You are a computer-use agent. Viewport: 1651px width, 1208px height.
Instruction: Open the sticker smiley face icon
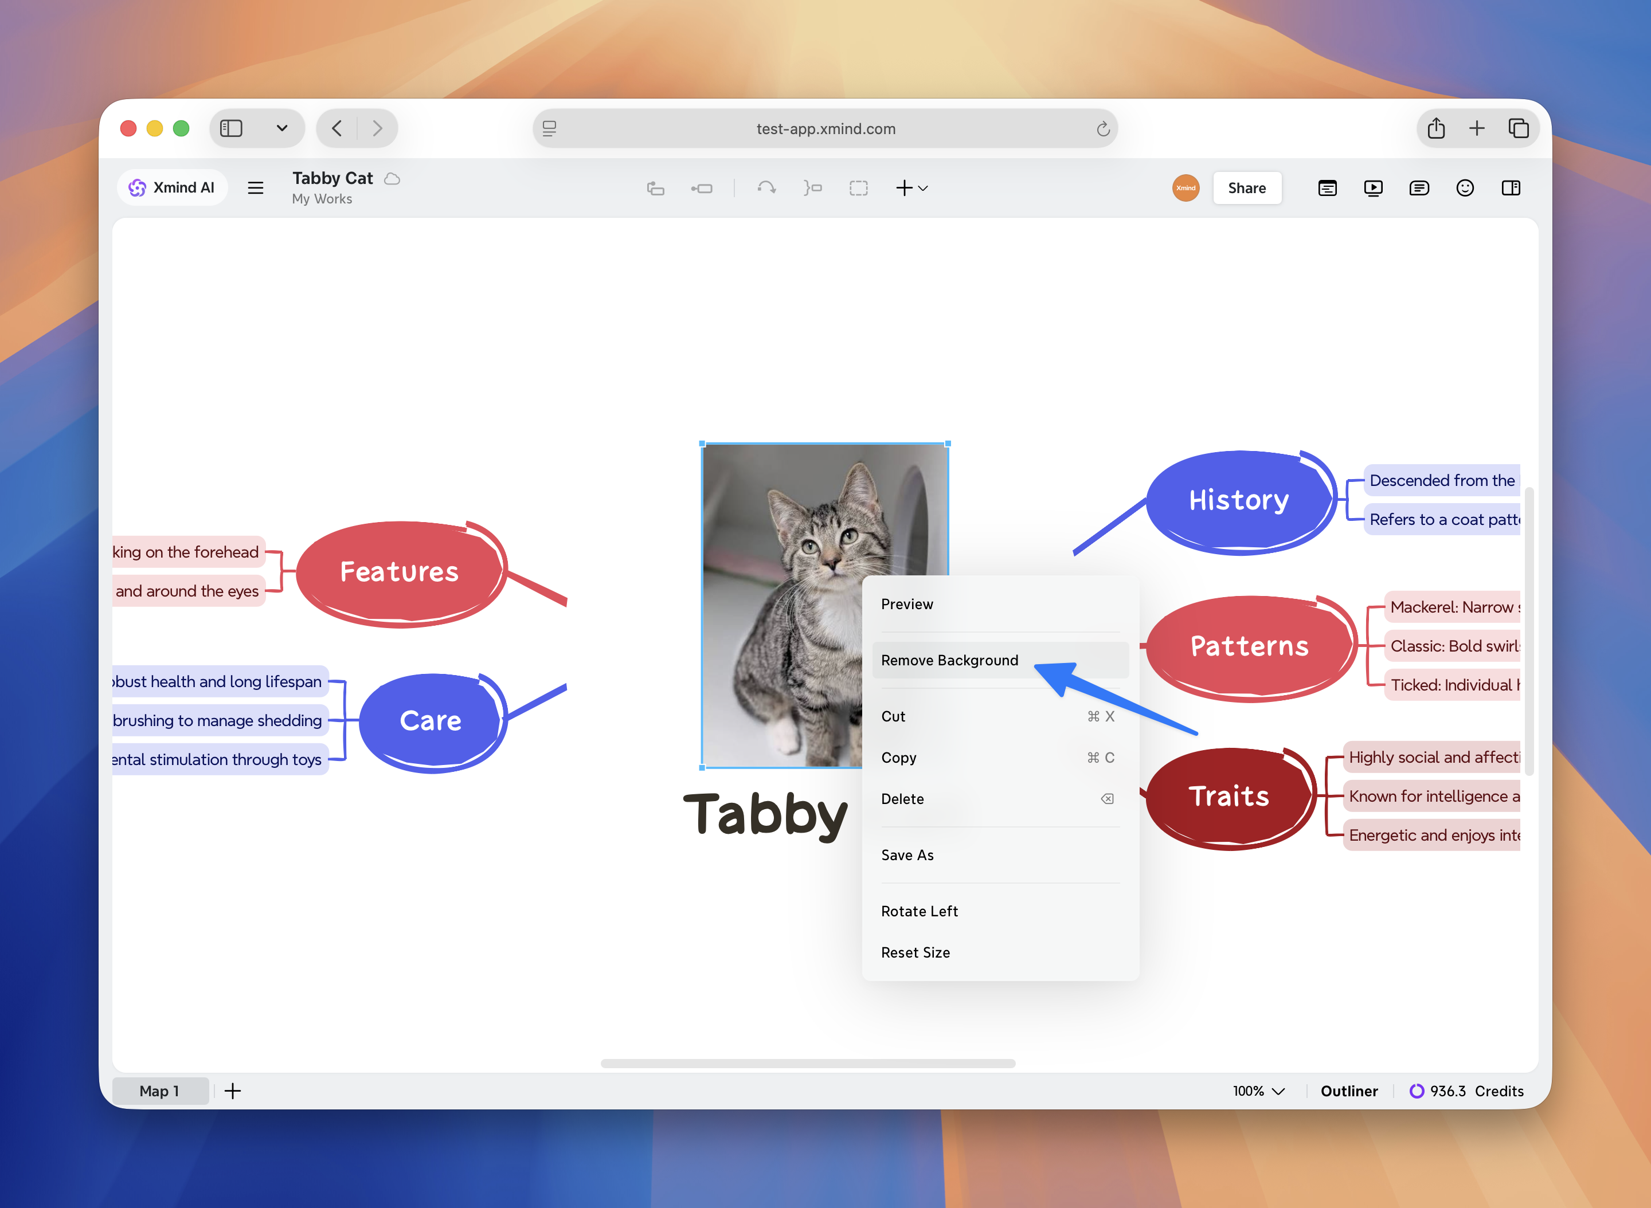(x=1465, y=188)
